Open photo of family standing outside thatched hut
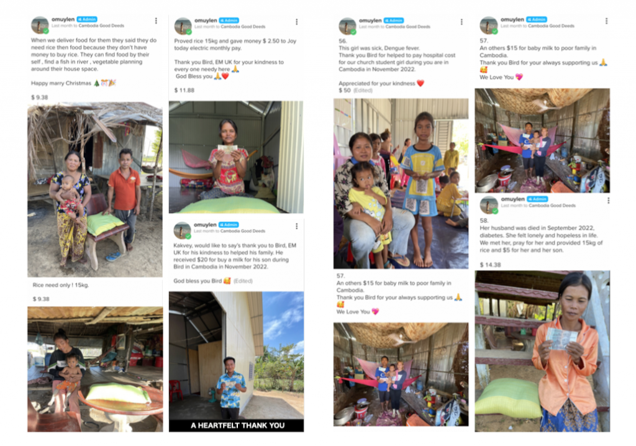Viewport: 636px width, 446px height. coord(95,190)
